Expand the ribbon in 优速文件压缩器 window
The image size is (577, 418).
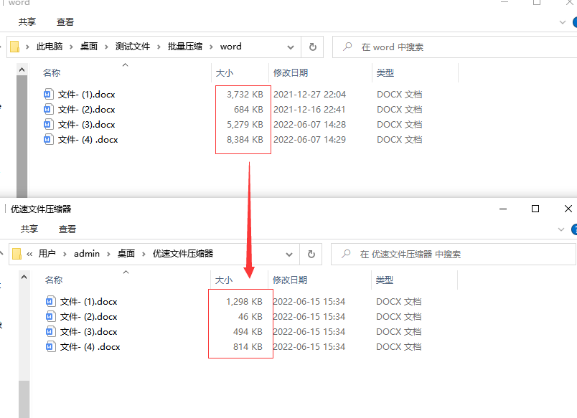pyautogui.click(x=561, y=229)
